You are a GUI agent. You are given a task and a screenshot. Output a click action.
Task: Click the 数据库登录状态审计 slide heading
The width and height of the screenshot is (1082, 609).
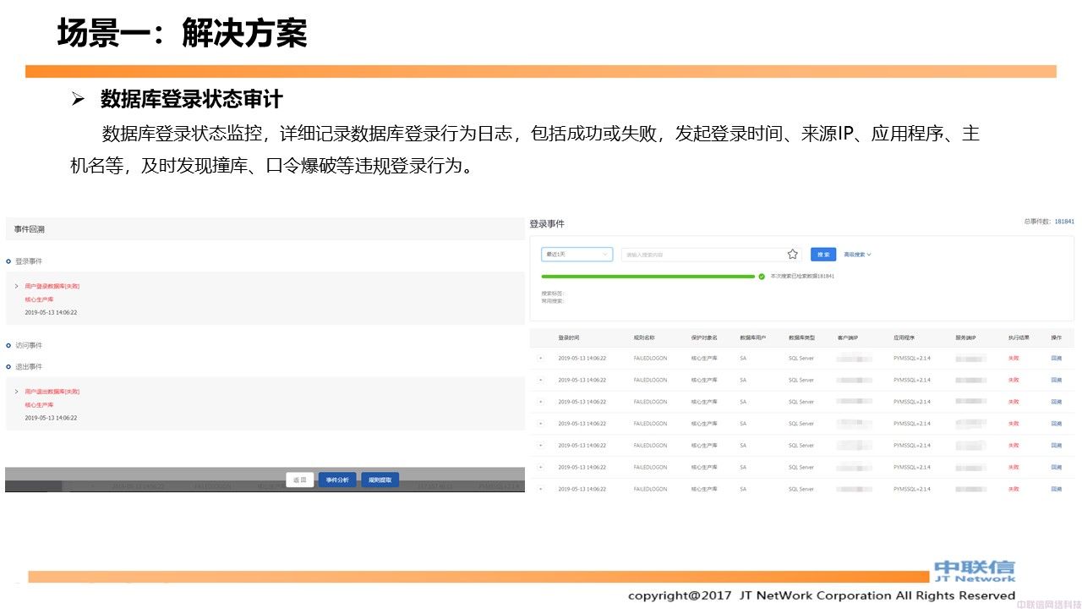click(x=191, y=99)
